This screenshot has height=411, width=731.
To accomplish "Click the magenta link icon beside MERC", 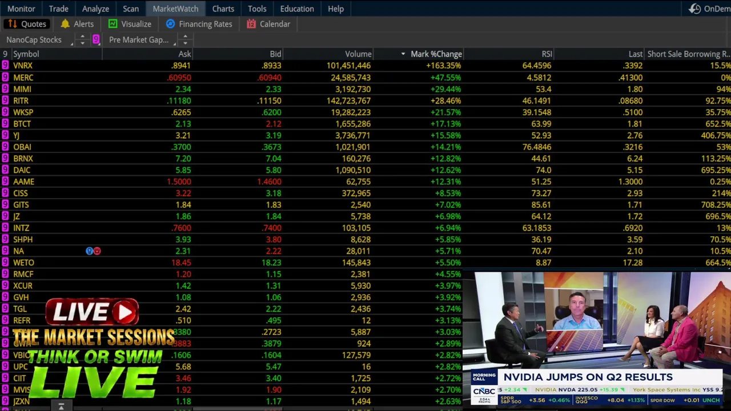I will (x=5, y=77).
